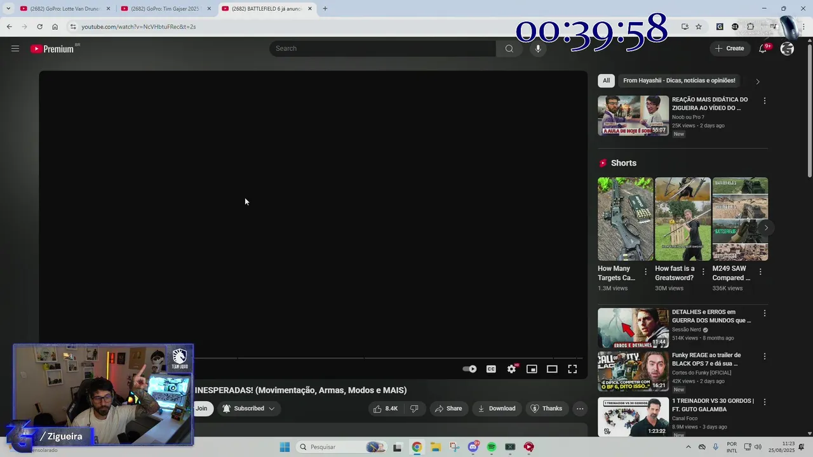This screenshot has height=457, width=813.
Task: Open options for 1 TREINADOR VS 30 GORDOS video
Action: [x=764, y=402]
